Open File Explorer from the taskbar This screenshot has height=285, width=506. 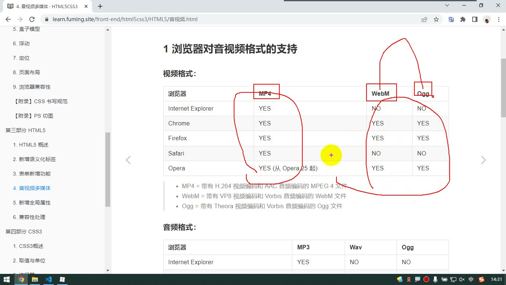[34, 279]
